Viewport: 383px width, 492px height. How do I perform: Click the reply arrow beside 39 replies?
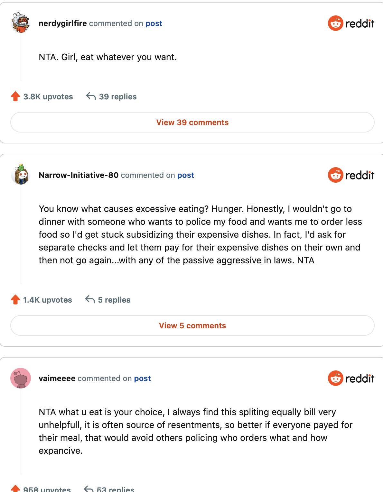click(x=91, y=96)
